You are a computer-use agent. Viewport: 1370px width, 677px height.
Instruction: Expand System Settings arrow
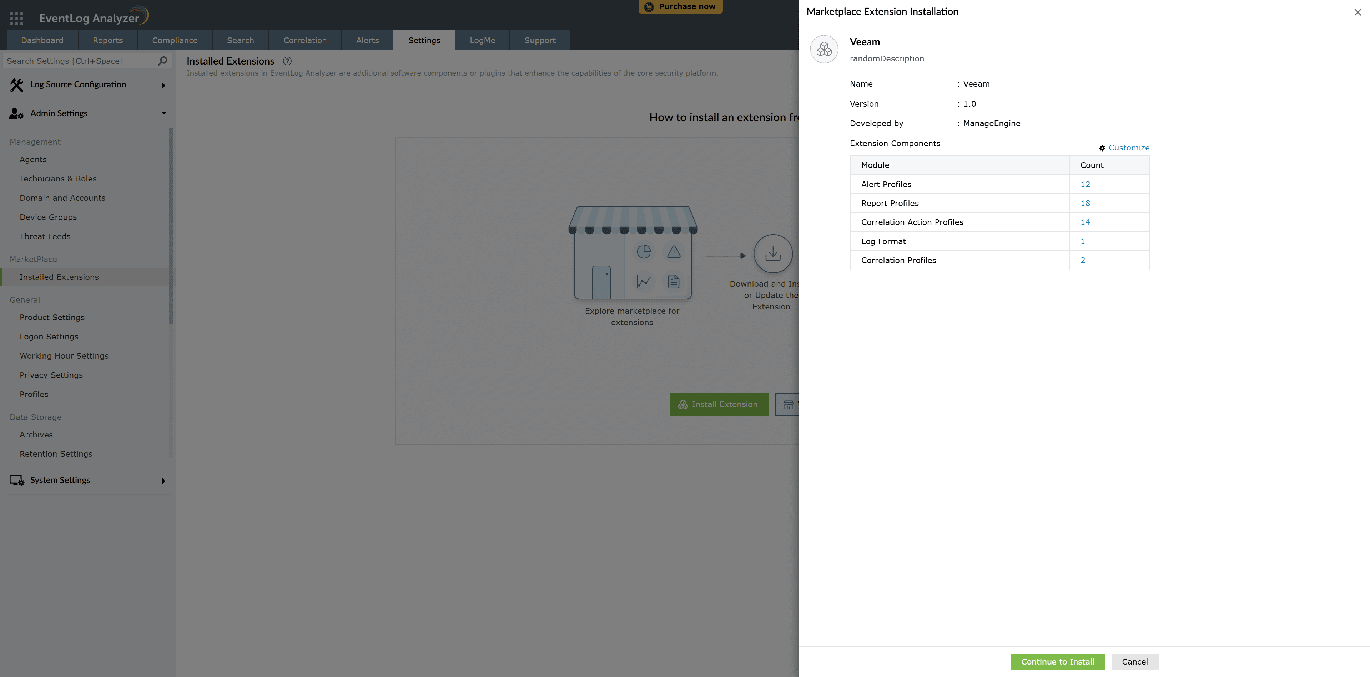[163, 481]
